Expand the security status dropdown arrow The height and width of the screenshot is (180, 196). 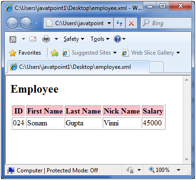[x=139, y=170]
